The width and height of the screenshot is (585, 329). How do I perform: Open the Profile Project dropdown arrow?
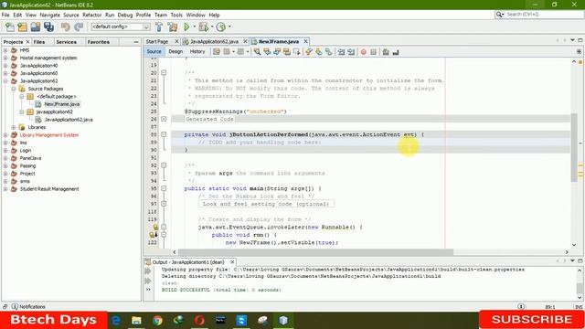[229, 27]
